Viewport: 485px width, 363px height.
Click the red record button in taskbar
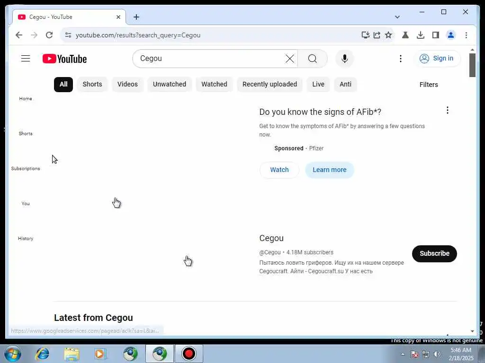[189, 354]
